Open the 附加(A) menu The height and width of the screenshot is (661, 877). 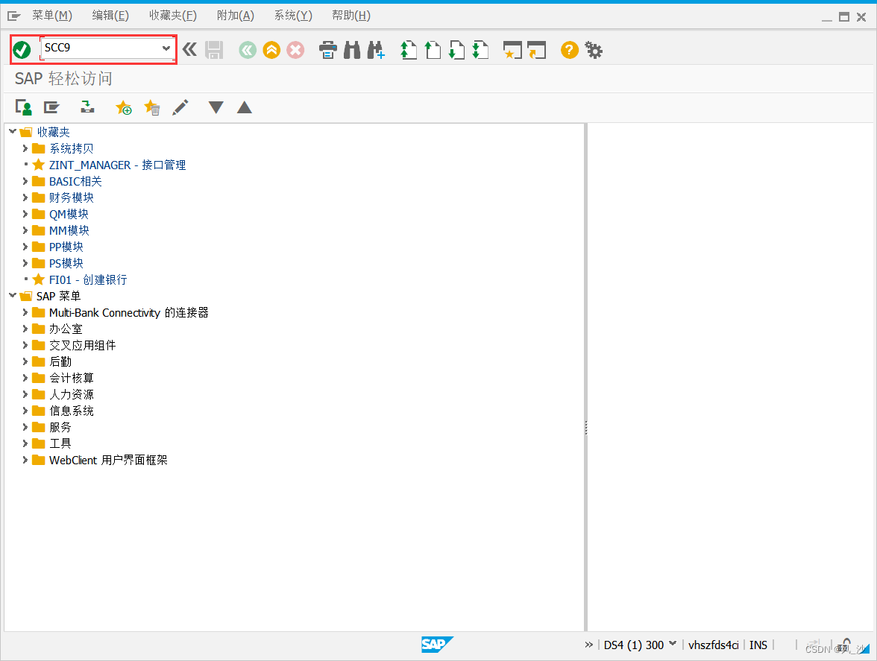coord(236,16)
